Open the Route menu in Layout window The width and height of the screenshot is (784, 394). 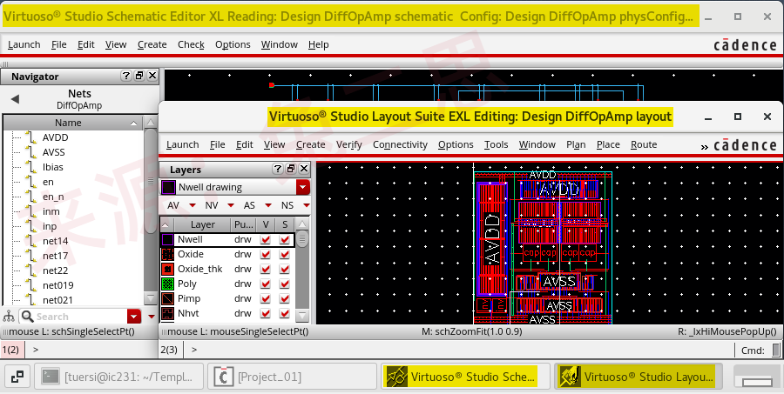644,144
